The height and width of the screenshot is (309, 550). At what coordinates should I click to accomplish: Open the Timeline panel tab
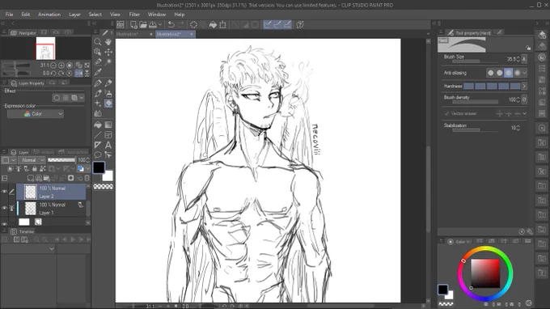pos(23,231)
